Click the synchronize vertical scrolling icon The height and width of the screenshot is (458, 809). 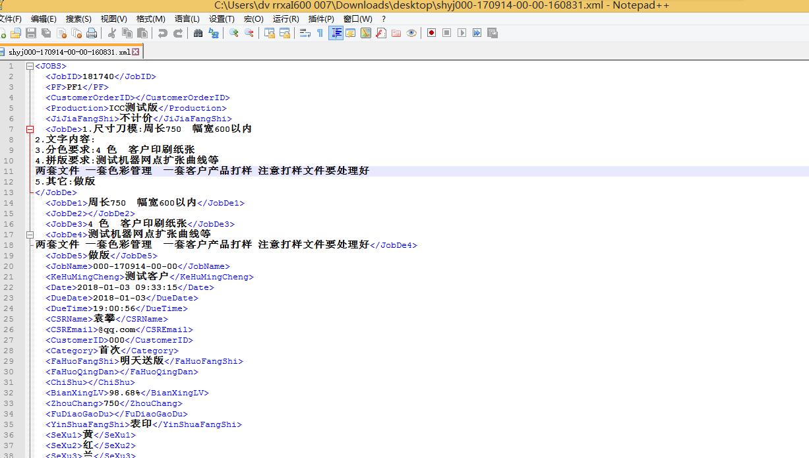tap(269, 33)
